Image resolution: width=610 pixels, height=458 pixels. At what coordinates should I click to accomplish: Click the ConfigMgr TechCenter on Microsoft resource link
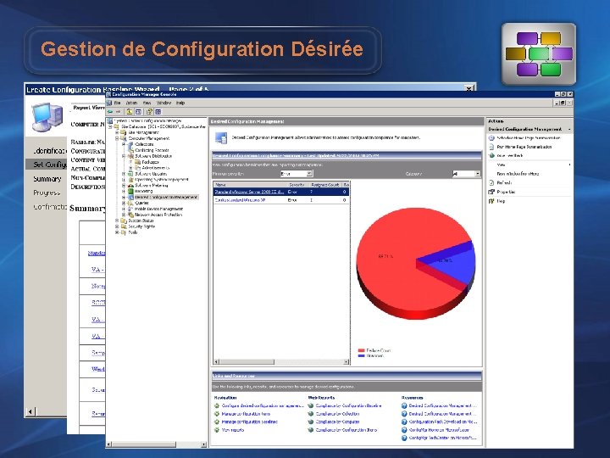443,438
